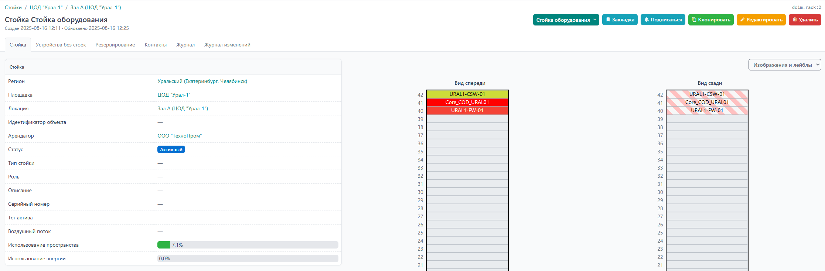This screenshot has height=271, width=825.
Task: Open the Уральский region link
Action: pos(202,81)
